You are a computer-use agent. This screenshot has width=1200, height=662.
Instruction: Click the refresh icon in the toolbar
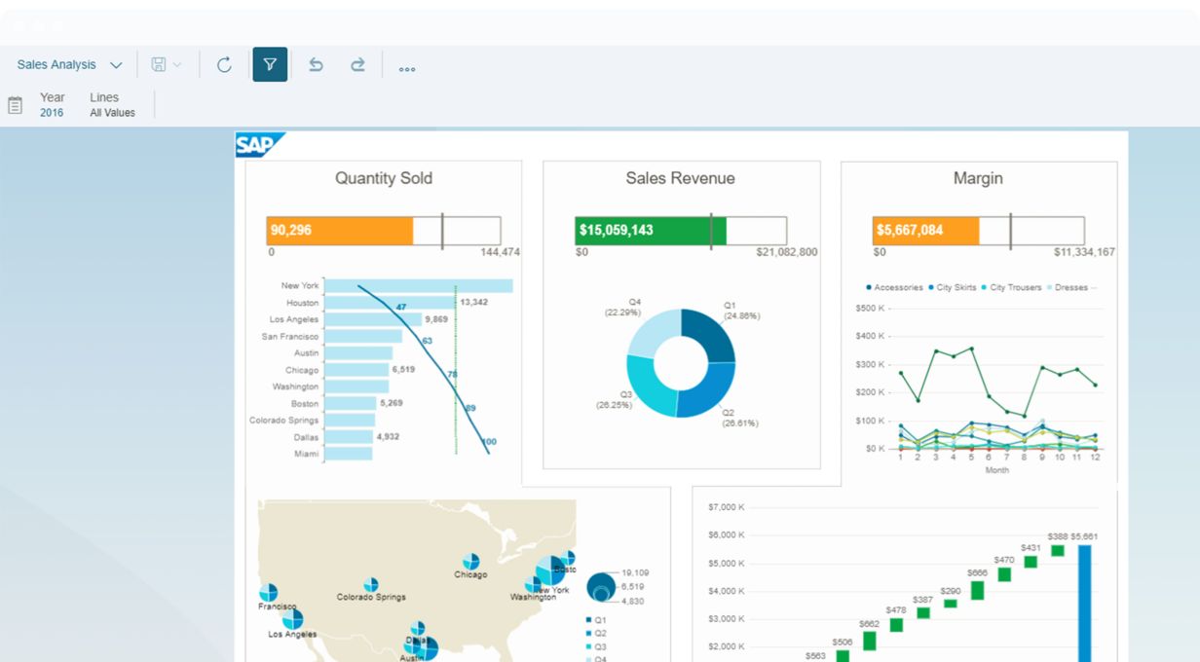(224, 65)
